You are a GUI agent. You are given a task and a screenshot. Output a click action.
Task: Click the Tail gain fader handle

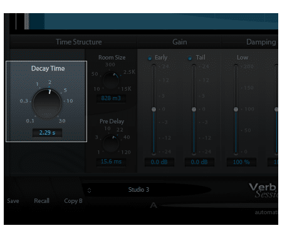coord(194,109)
